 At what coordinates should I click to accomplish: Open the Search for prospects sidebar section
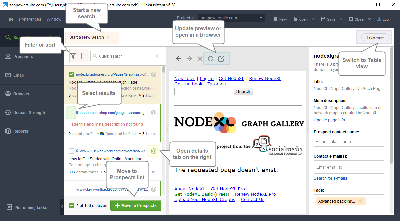32,37
